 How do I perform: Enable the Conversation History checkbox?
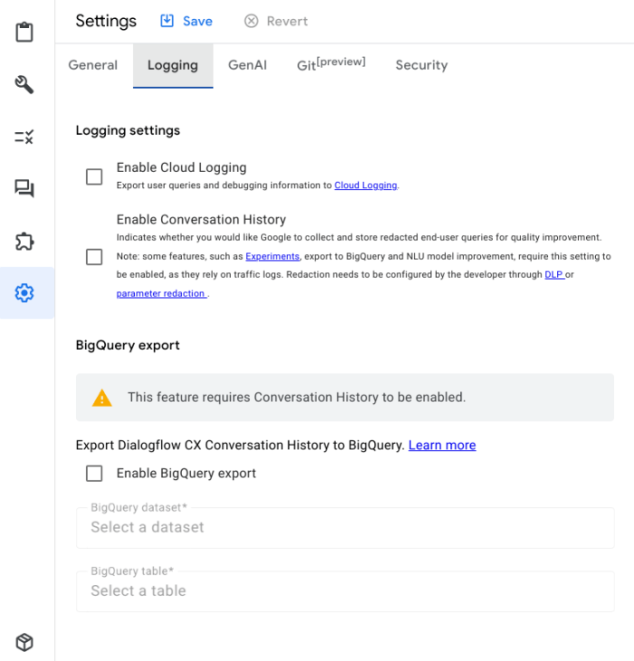coord(94,257)
